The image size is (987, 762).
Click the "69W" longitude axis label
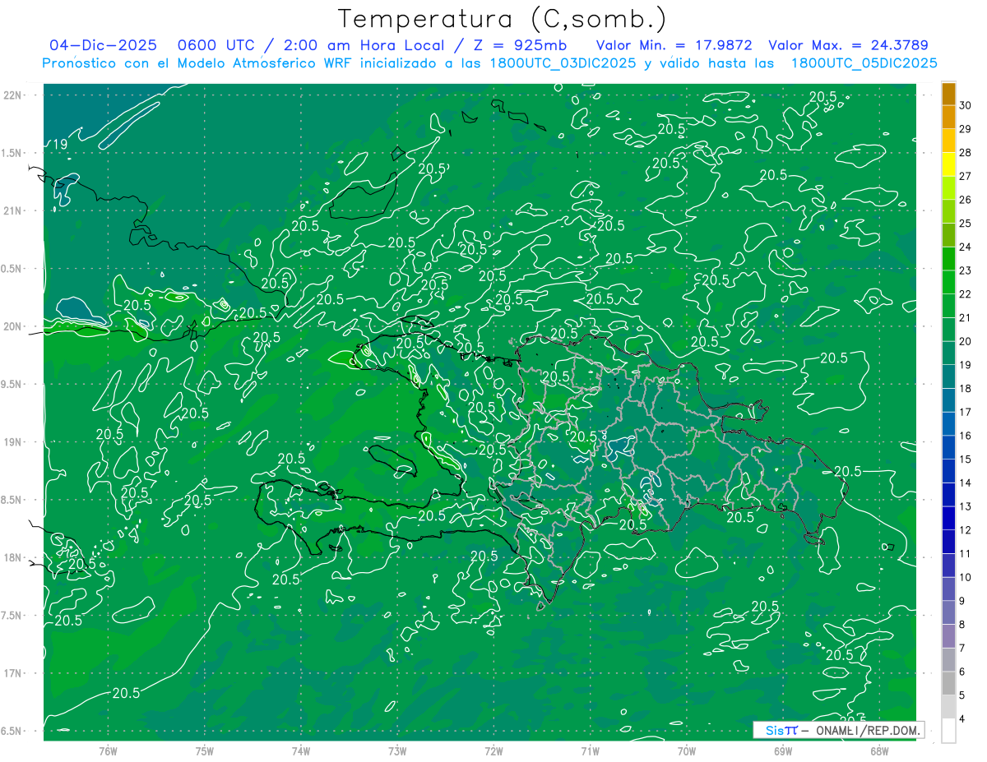pyautogui.click(x=782, y=750)
